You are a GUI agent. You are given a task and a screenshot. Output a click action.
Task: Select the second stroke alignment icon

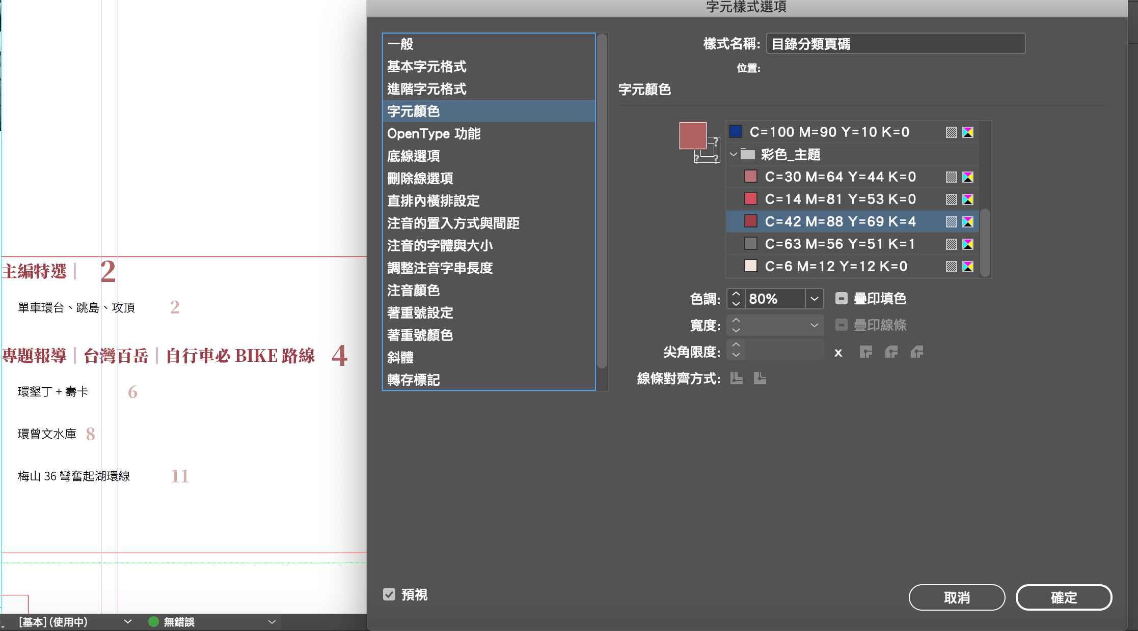tap(760, 378)
